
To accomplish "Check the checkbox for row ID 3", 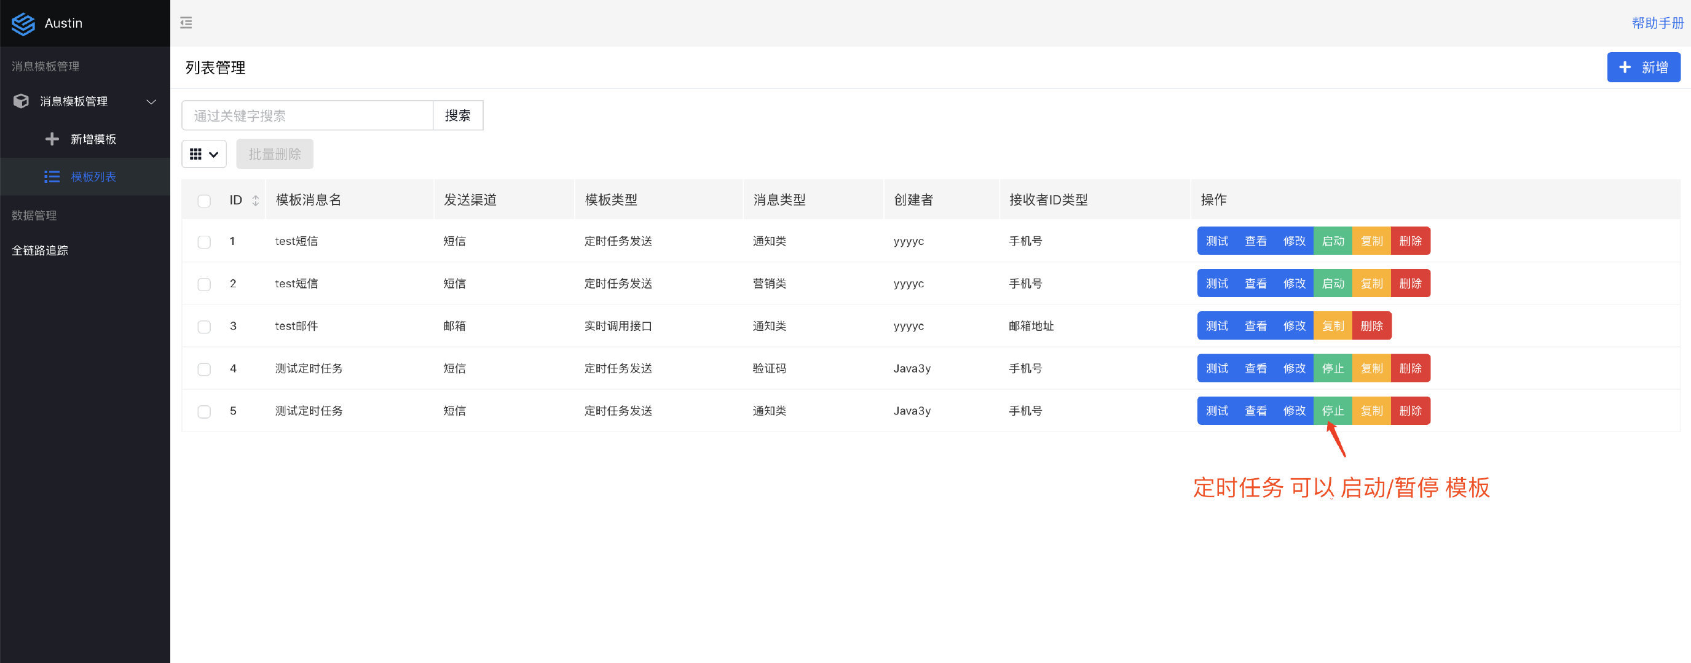I will [x=204, y=327].
